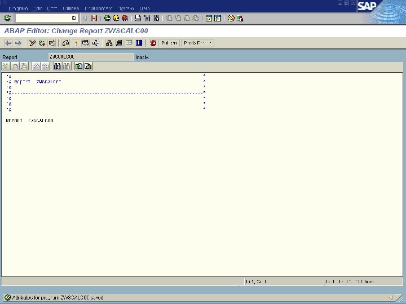Expand the status bar system info triangle
Screen dimensions: 406x304
tap(391, 298)
